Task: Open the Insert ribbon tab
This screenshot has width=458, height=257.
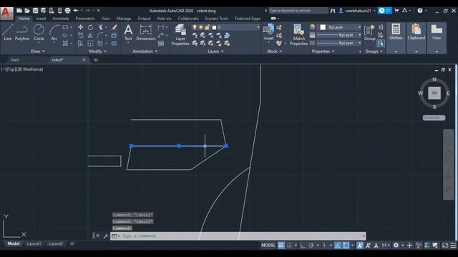Action: (41, 19)
